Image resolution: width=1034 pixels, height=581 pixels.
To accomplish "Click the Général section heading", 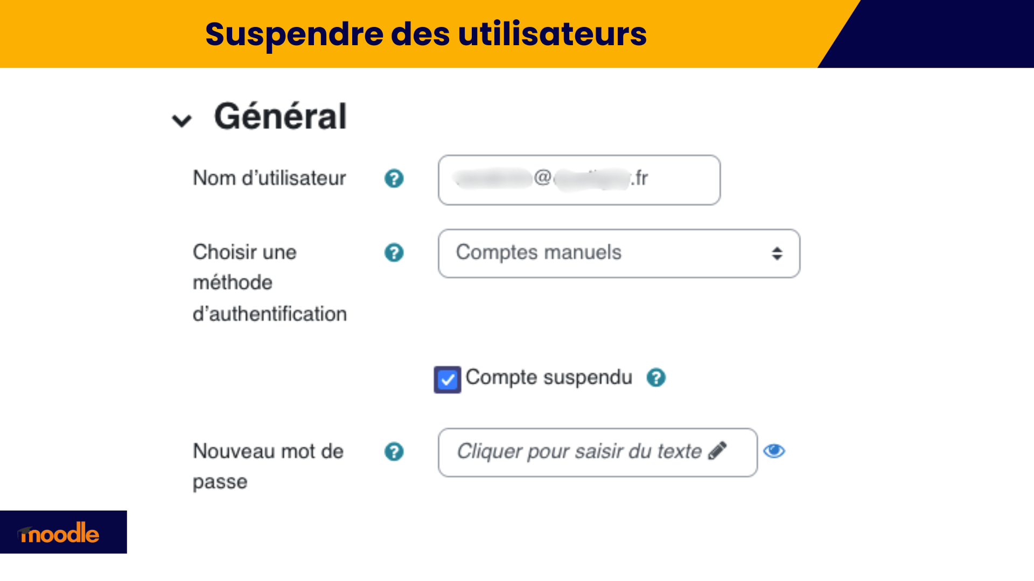I will 280,116.
